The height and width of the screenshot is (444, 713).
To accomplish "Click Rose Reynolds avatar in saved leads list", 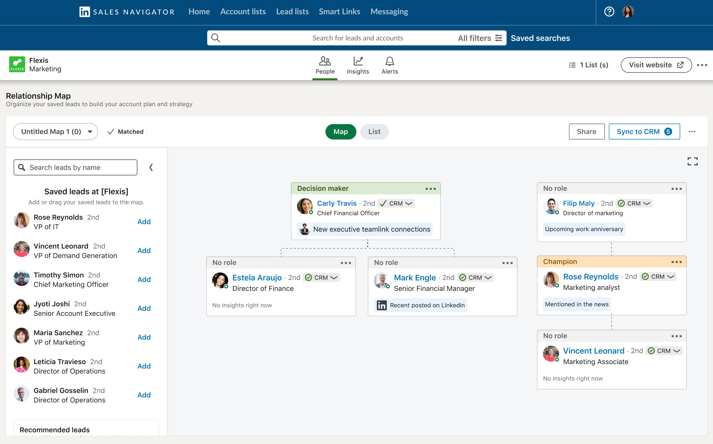I will [x=22, y=220].
